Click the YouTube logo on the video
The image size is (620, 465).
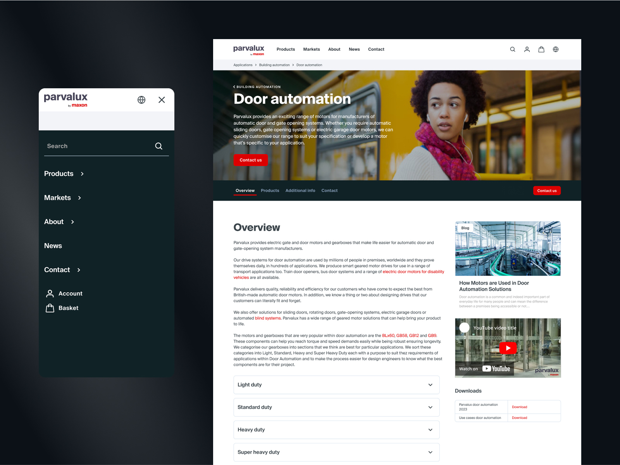coord(496,369)
